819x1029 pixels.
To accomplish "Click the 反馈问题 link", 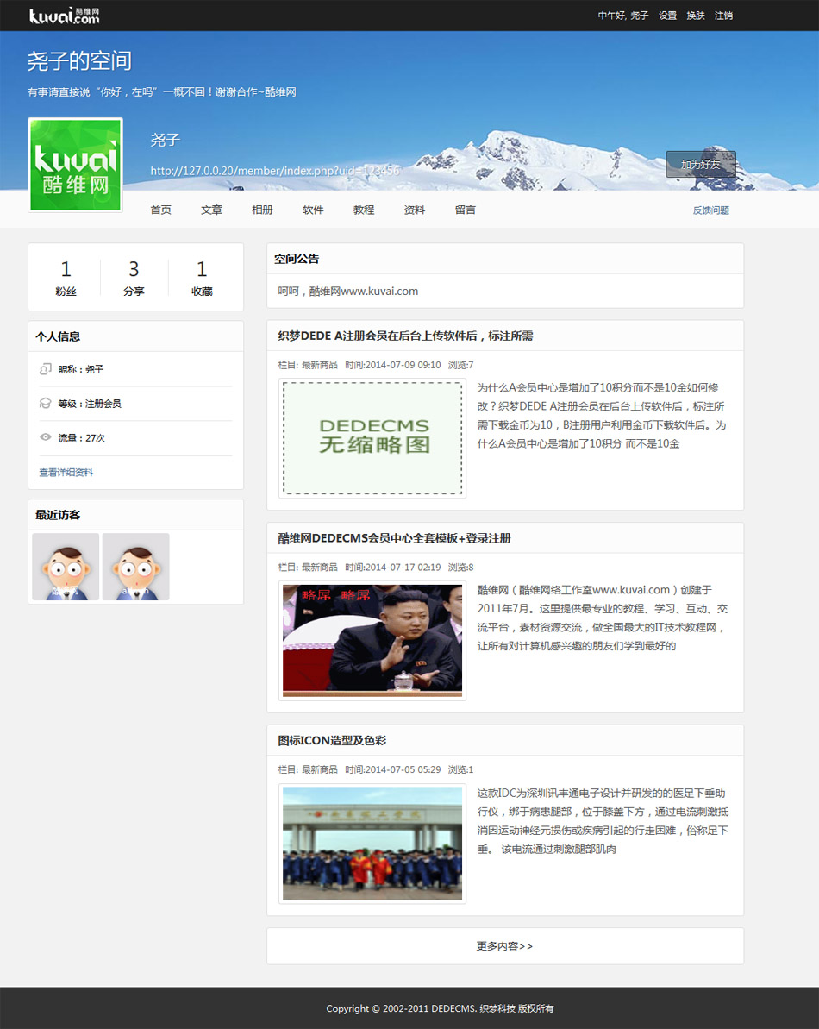I will pyautogui.click(x=710, y=210).
